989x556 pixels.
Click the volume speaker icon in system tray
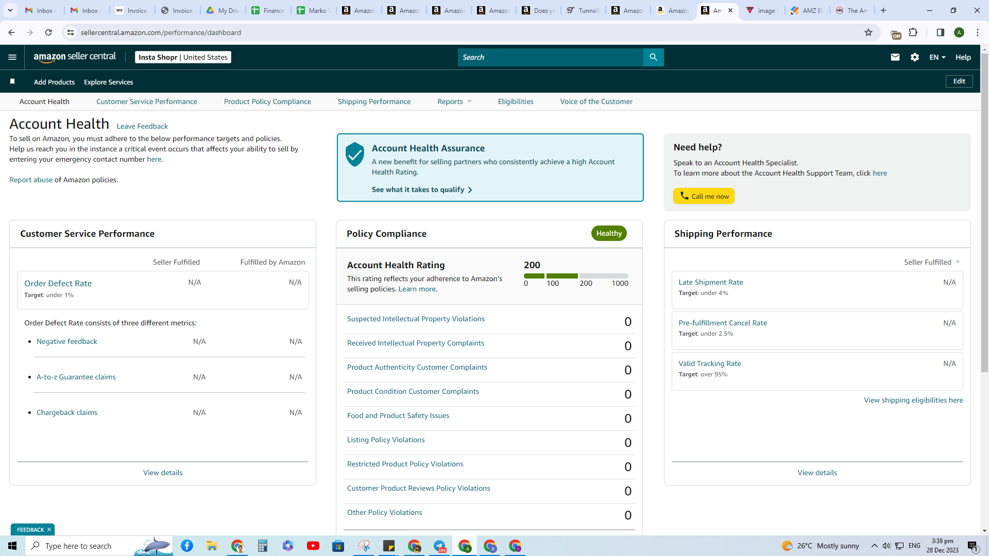coord(886,546)
